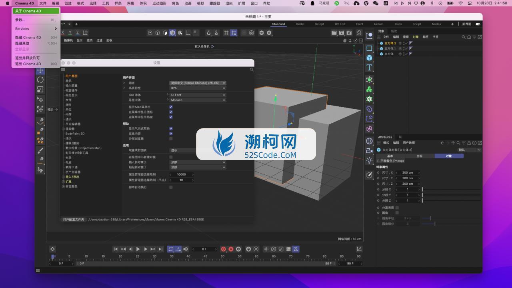This screenshot has height=288, width=512.
Task: Click the Render to Picture Viewer icon
Action: click(x=342, y=33)
